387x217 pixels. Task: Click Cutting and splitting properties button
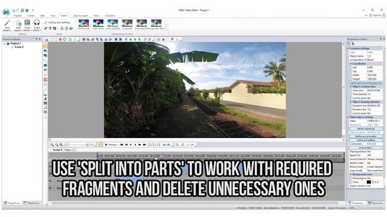366,140
